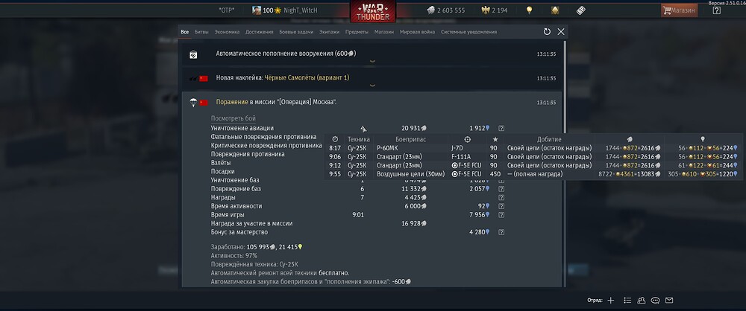Viewport: 746px width, 311px height.
Task: Click the ammo crate icon of the rearm entry
Action: (x=193, y=54)
